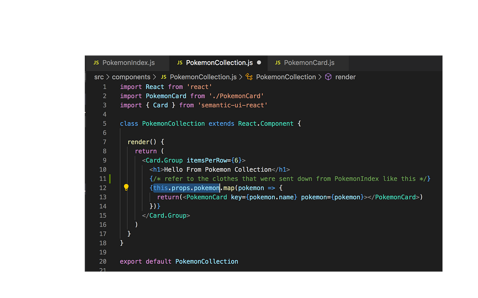This screenshot has width=478, height=298.
Task: Click the 'src' breadcrumb
Action: pos(99,77)
